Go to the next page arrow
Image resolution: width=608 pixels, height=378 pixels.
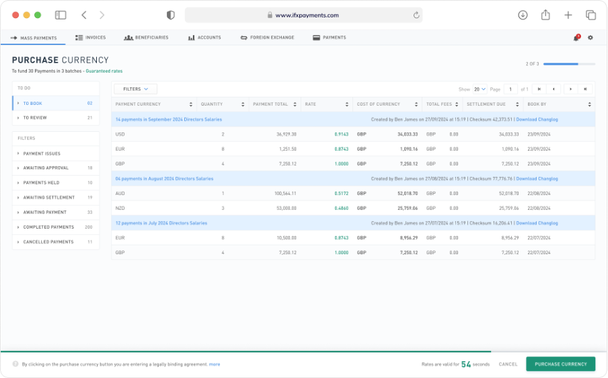pyautogui.click(x=570, y=89)
